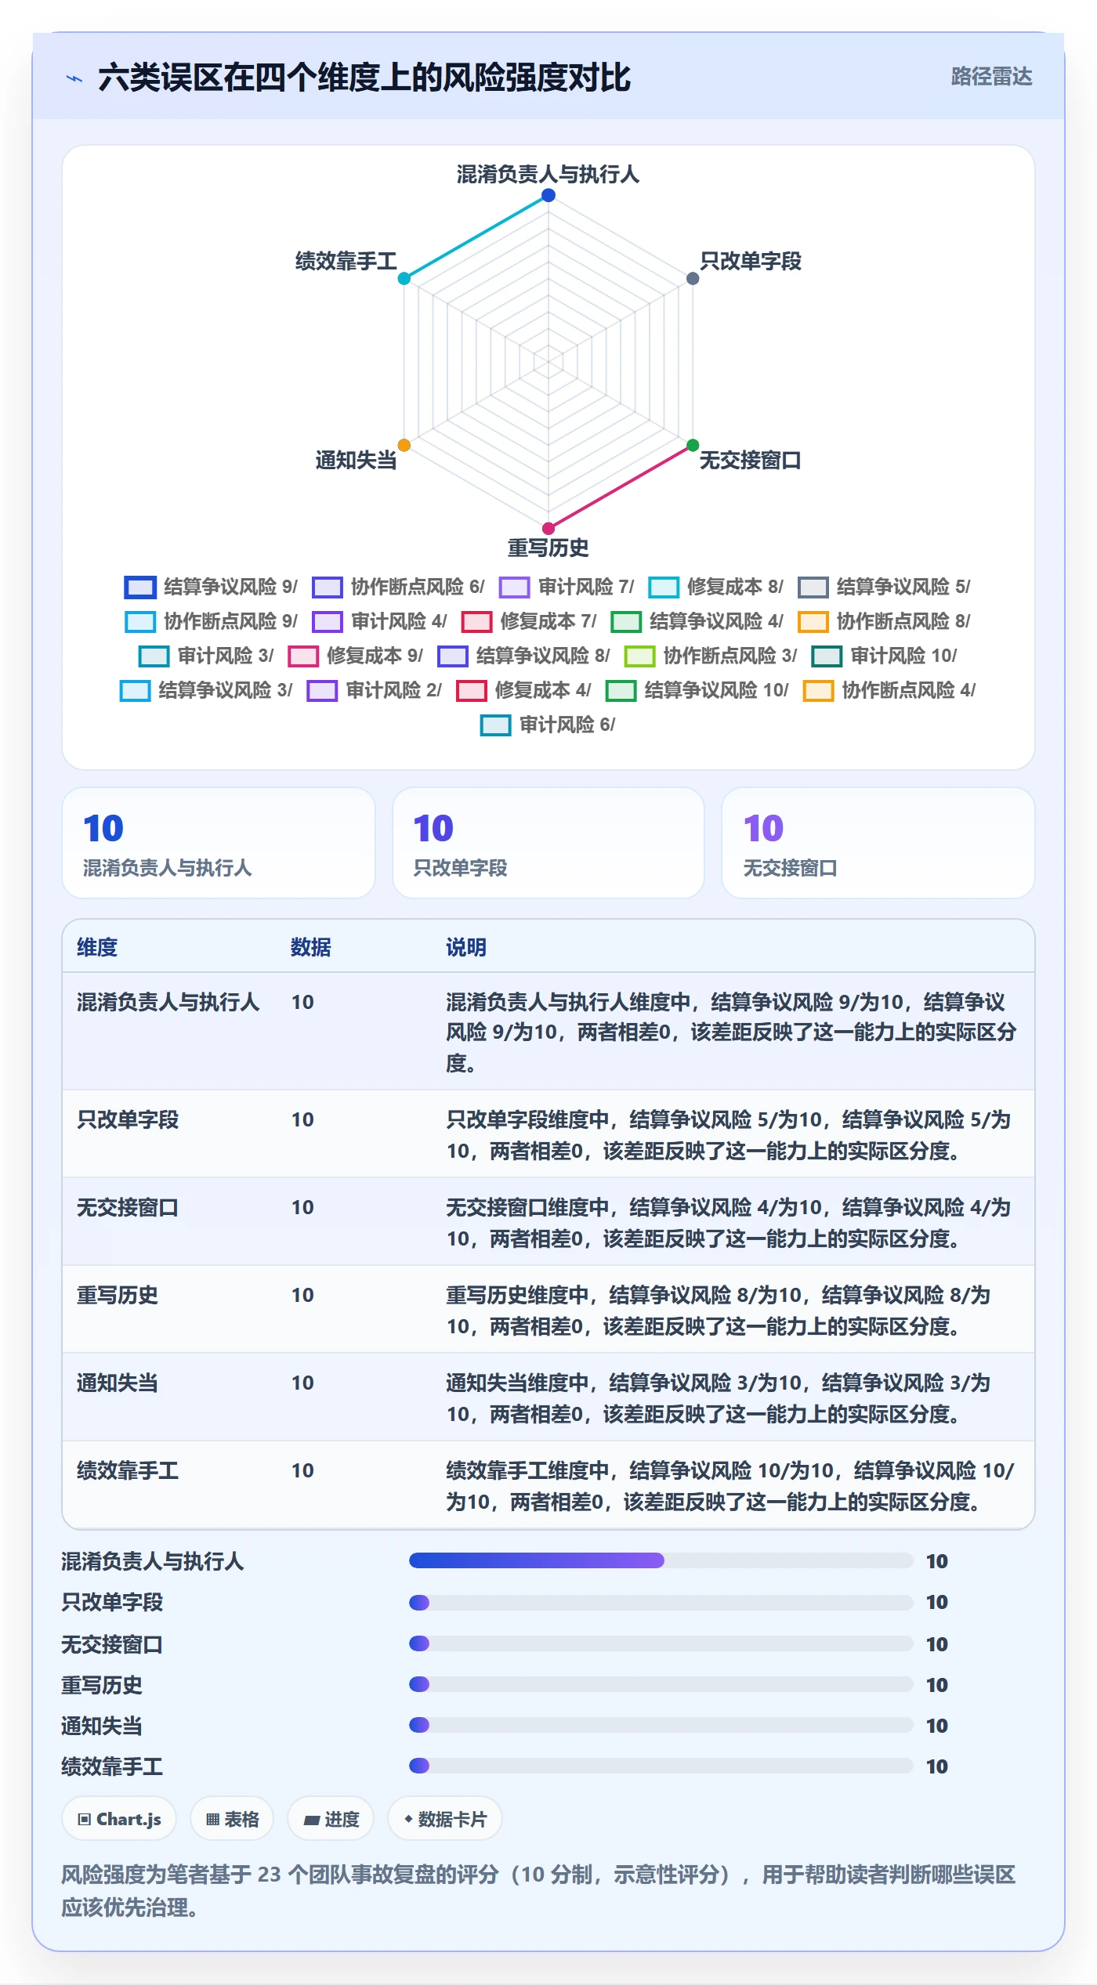Hide the 结算争议风险 5/ legend series
This screenshot has width=1097, height=1985.
884,587
